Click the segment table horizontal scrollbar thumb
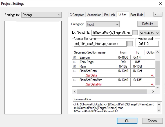Image resolution: width=165 pixels, height=127 pixels. [112, 92]
